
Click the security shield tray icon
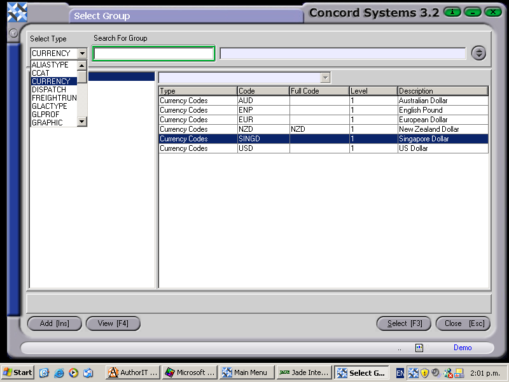[x=424, y=372]
